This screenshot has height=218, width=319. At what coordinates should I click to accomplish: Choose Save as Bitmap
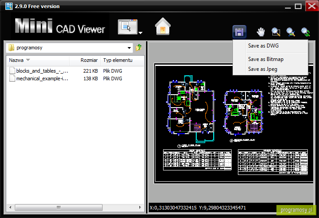coord(266,59)
